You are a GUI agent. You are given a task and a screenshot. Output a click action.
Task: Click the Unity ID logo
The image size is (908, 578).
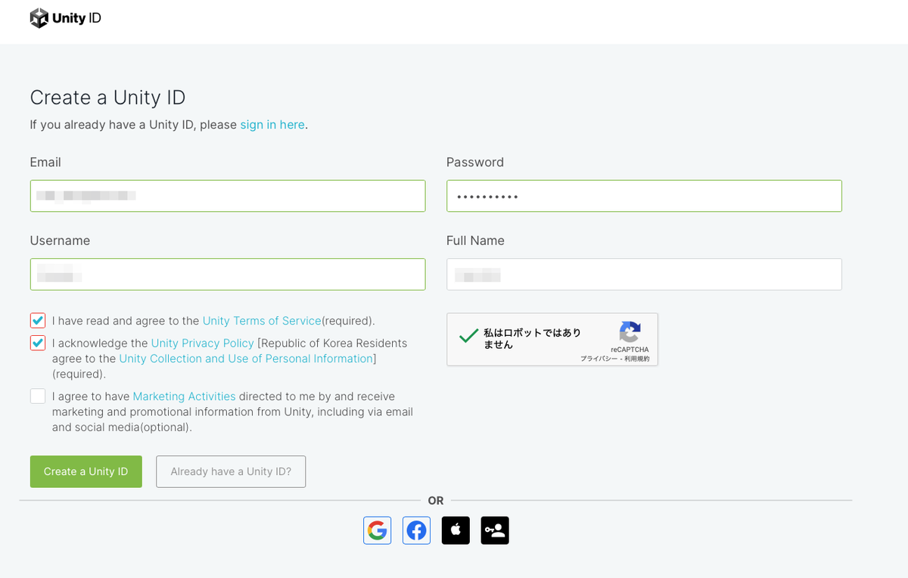coord(65,18)
